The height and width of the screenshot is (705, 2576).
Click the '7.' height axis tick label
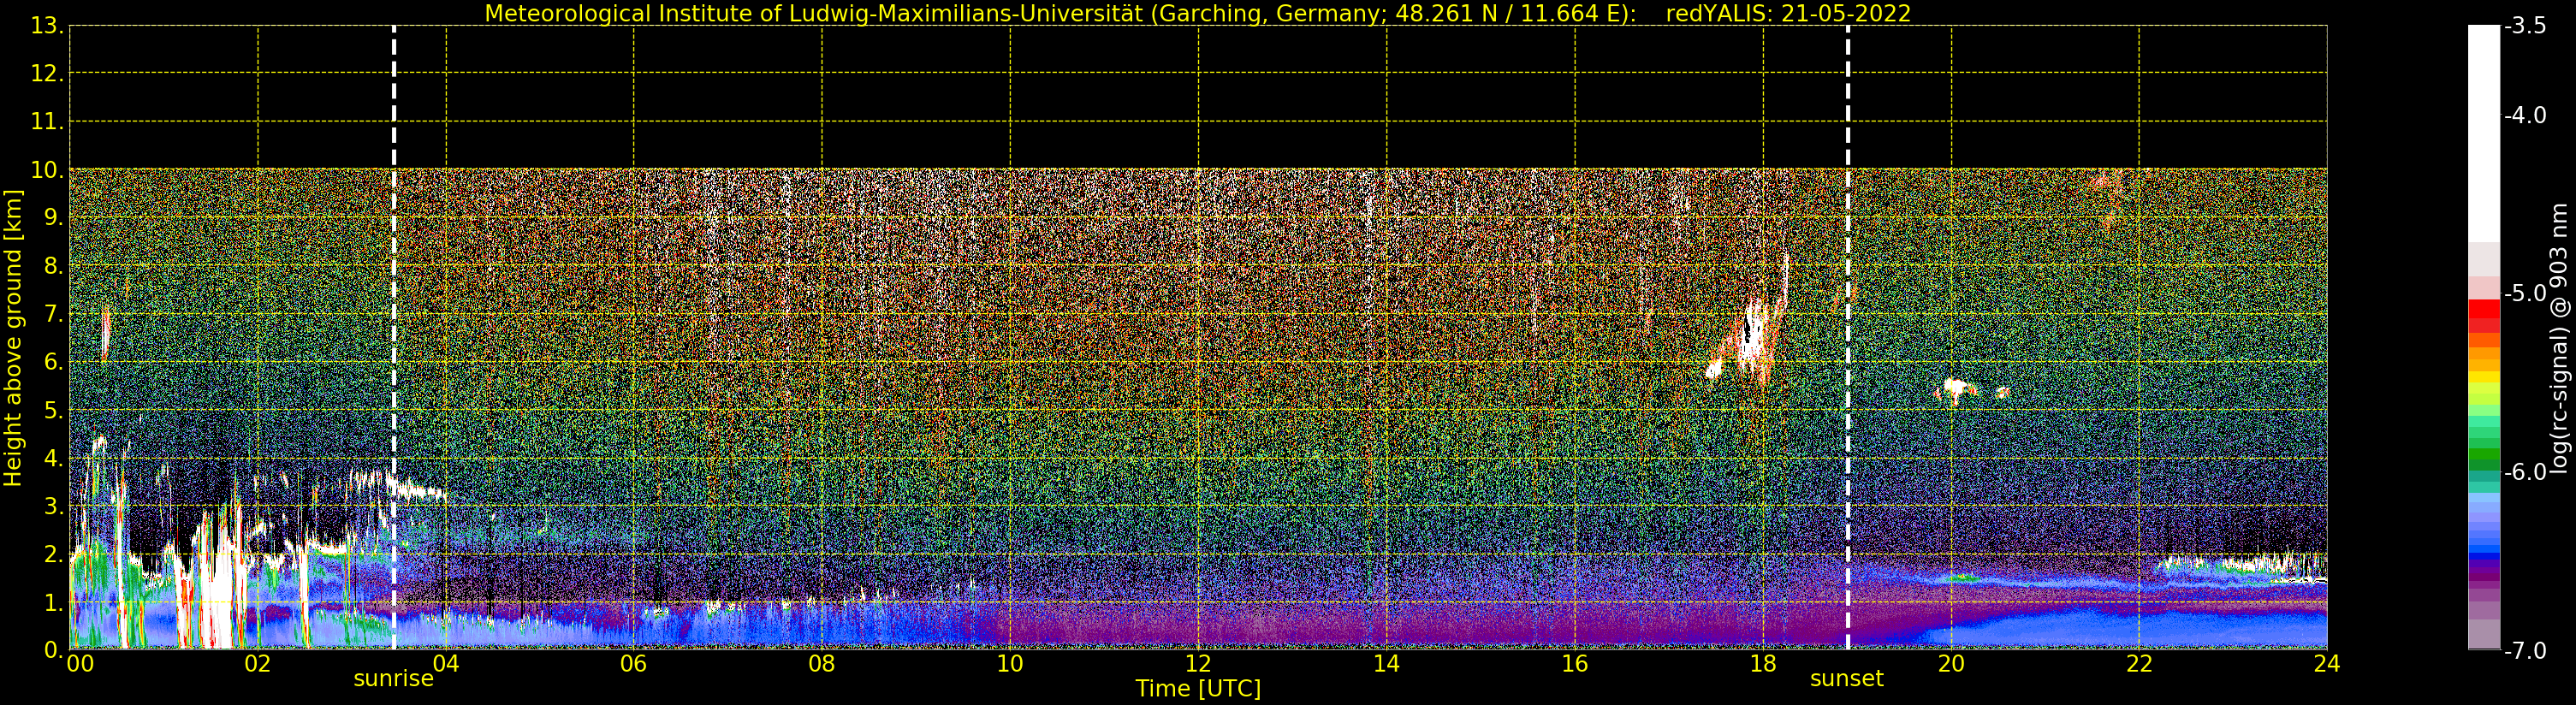point(53,314)
